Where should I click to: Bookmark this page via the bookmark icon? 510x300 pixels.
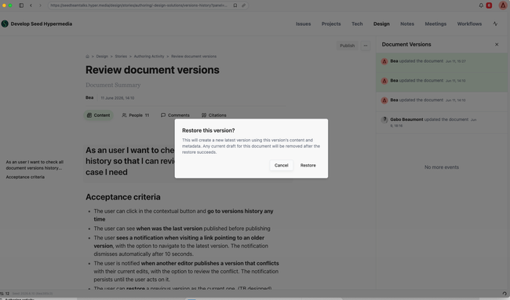(x=235, y=5)
